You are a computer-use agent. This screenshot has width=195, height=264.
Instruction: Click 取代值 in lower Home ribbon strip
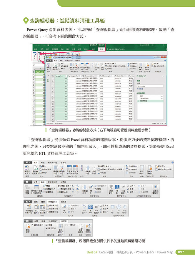[x=102, y=173]
